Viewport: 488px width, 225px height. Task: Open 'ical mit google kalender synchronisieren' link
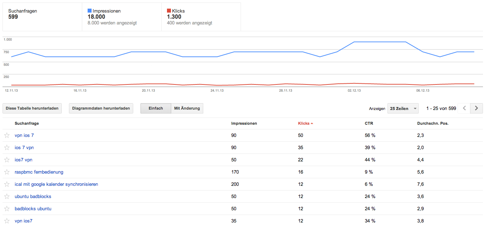tap(56, 184)
